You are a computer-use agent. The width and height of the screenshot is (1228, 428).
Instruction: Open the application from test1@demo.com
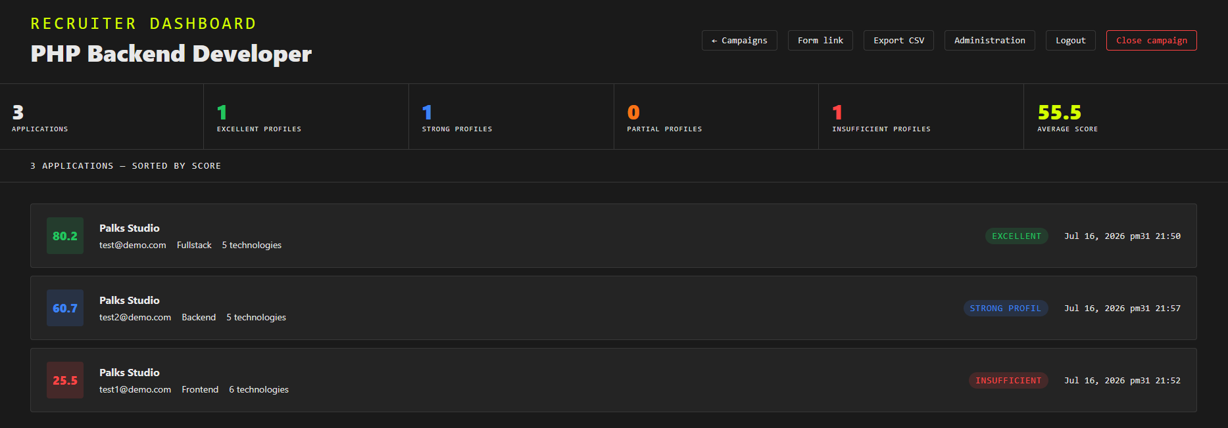point(613,380)
